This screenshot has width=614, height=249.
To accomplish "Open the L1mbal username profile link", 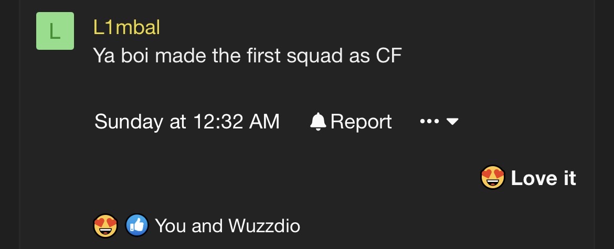I will (126, 28).
